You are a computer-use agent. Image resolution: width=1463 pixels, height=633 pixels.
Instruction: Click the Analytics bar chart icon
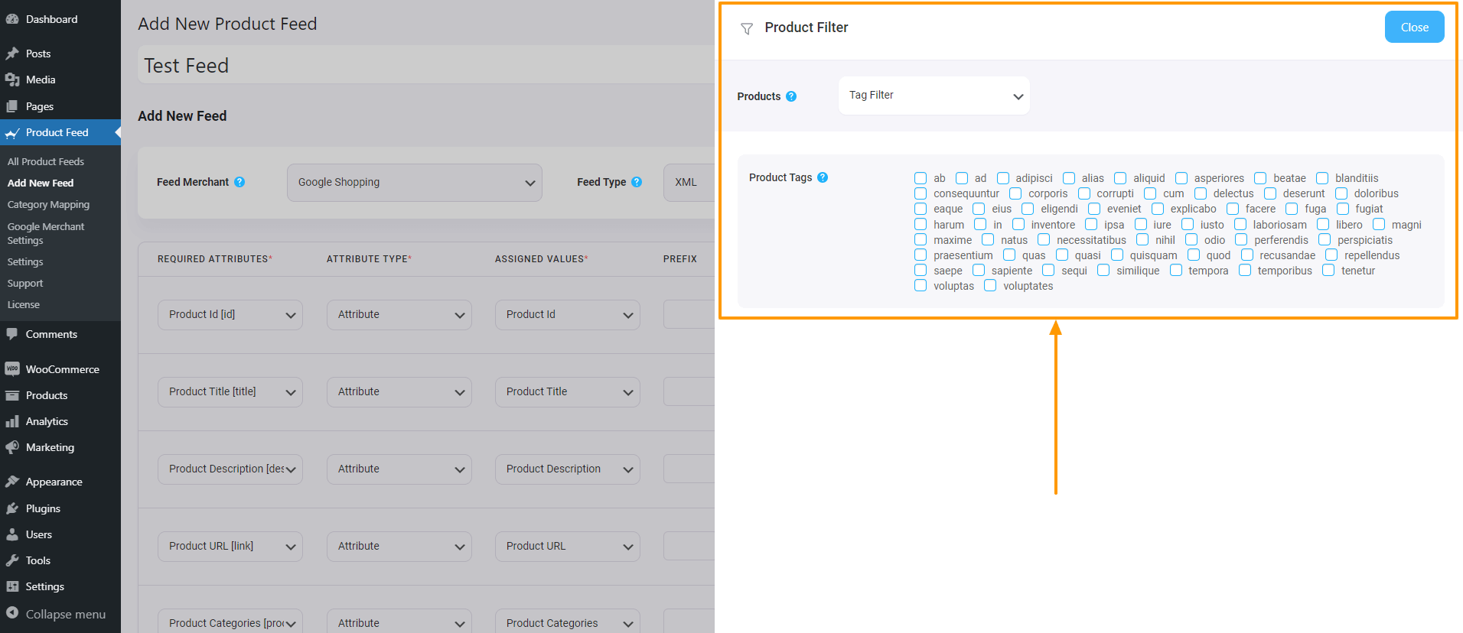[x=12, y=421]
